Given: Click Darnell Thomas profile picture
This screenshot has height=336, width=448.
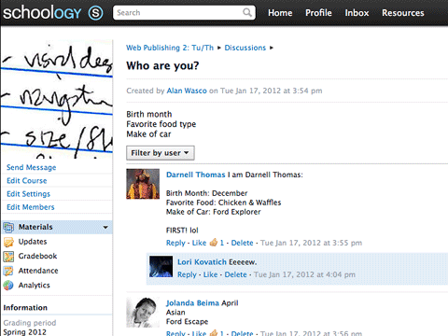Looking at the screenshot, I should [143, 184].
